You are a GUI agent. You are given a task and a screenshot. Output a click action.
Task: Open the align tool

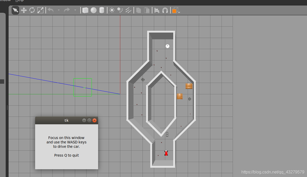[x=157, y=10]
